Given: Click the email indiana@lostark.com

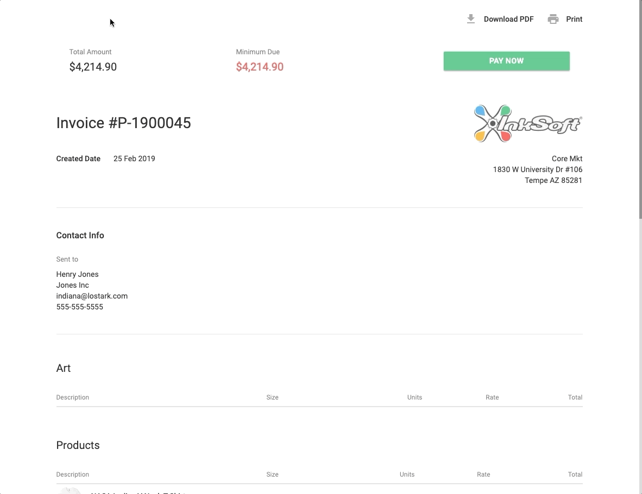Looking at the screenshot, I should tap(92, 296).
